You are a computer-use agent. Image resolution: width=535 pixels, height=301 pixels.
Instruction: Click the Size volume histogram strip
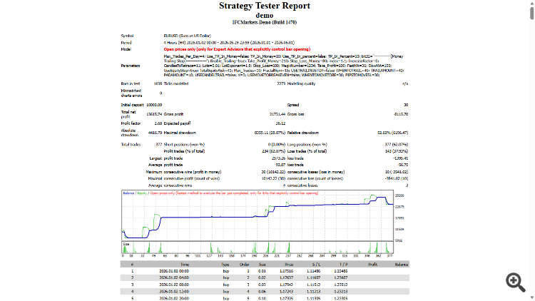258,248
